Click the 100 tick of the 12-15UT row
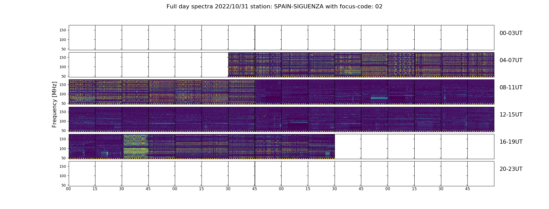 coord(63,121)
